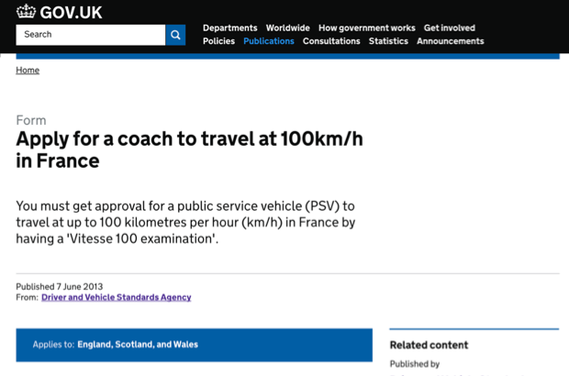
Task: Click the Related content heading
Action: coord(429,345)
